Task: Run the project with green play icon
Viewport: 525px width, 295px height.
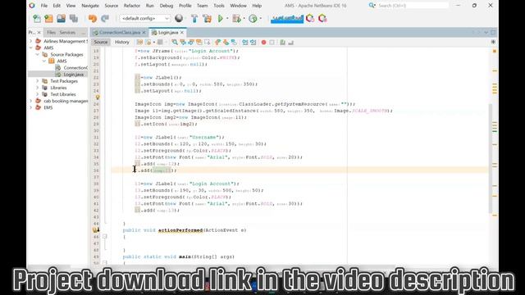Action: tap(221, 19)
